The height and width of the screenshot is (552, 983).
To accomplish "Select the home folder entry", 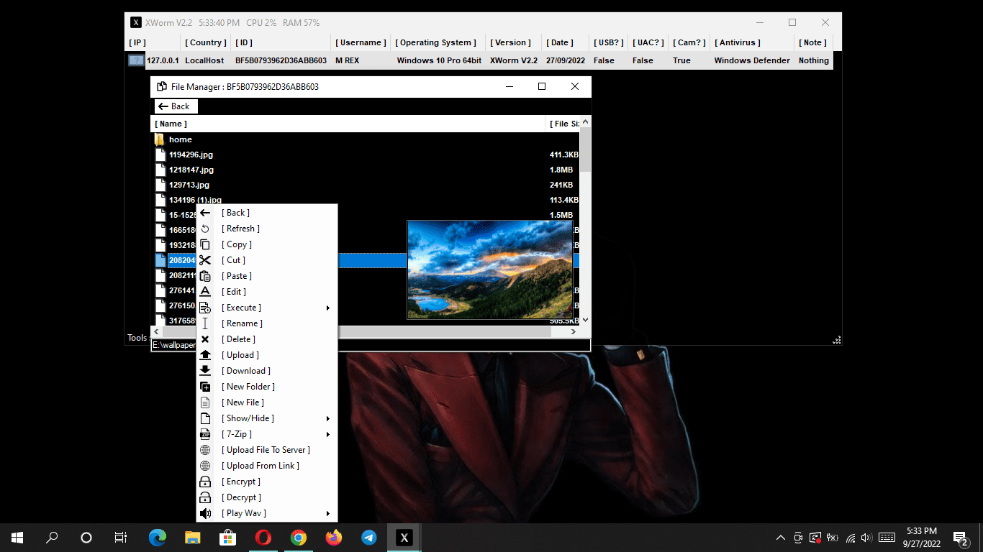I will [181, 139].
